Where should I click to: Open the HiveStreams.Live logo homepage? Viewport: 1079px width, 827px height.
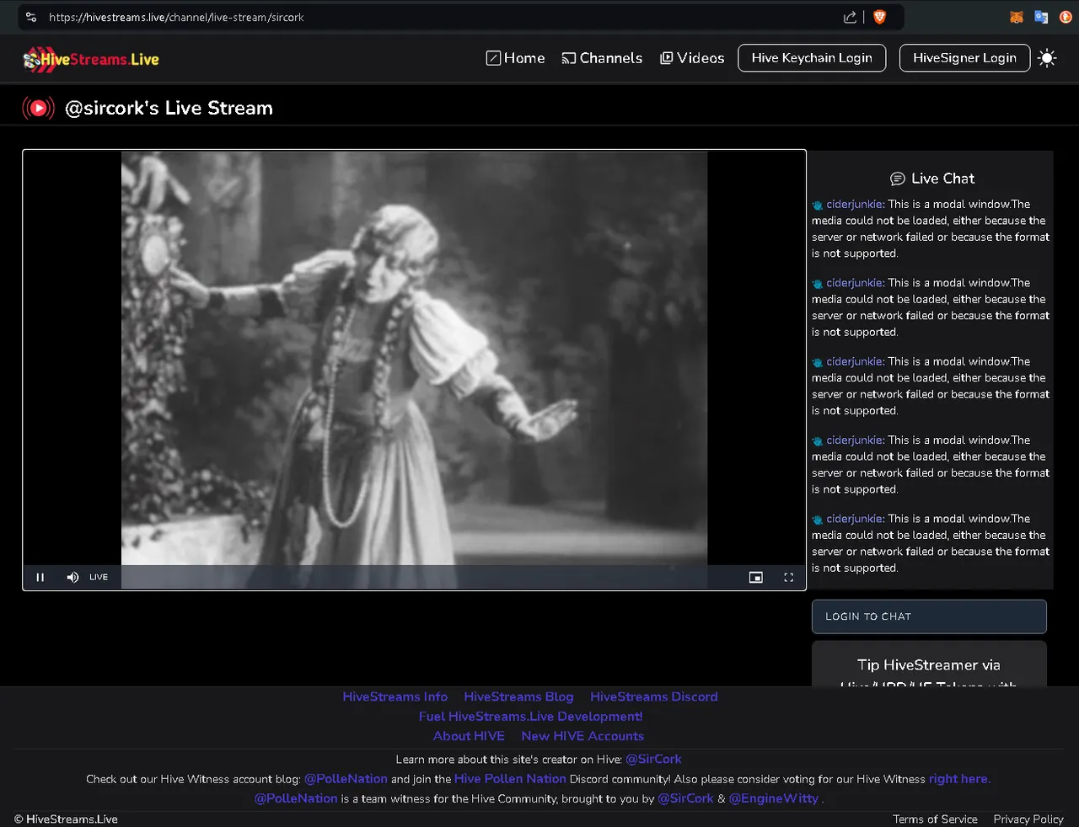click(x=91, y=59)
